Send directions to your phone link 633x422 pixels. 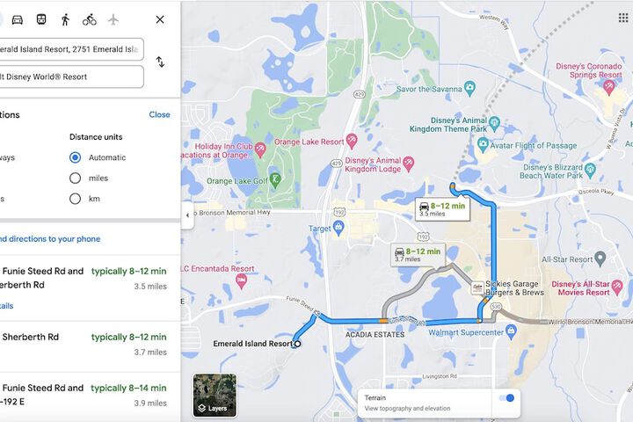(50, 238)
